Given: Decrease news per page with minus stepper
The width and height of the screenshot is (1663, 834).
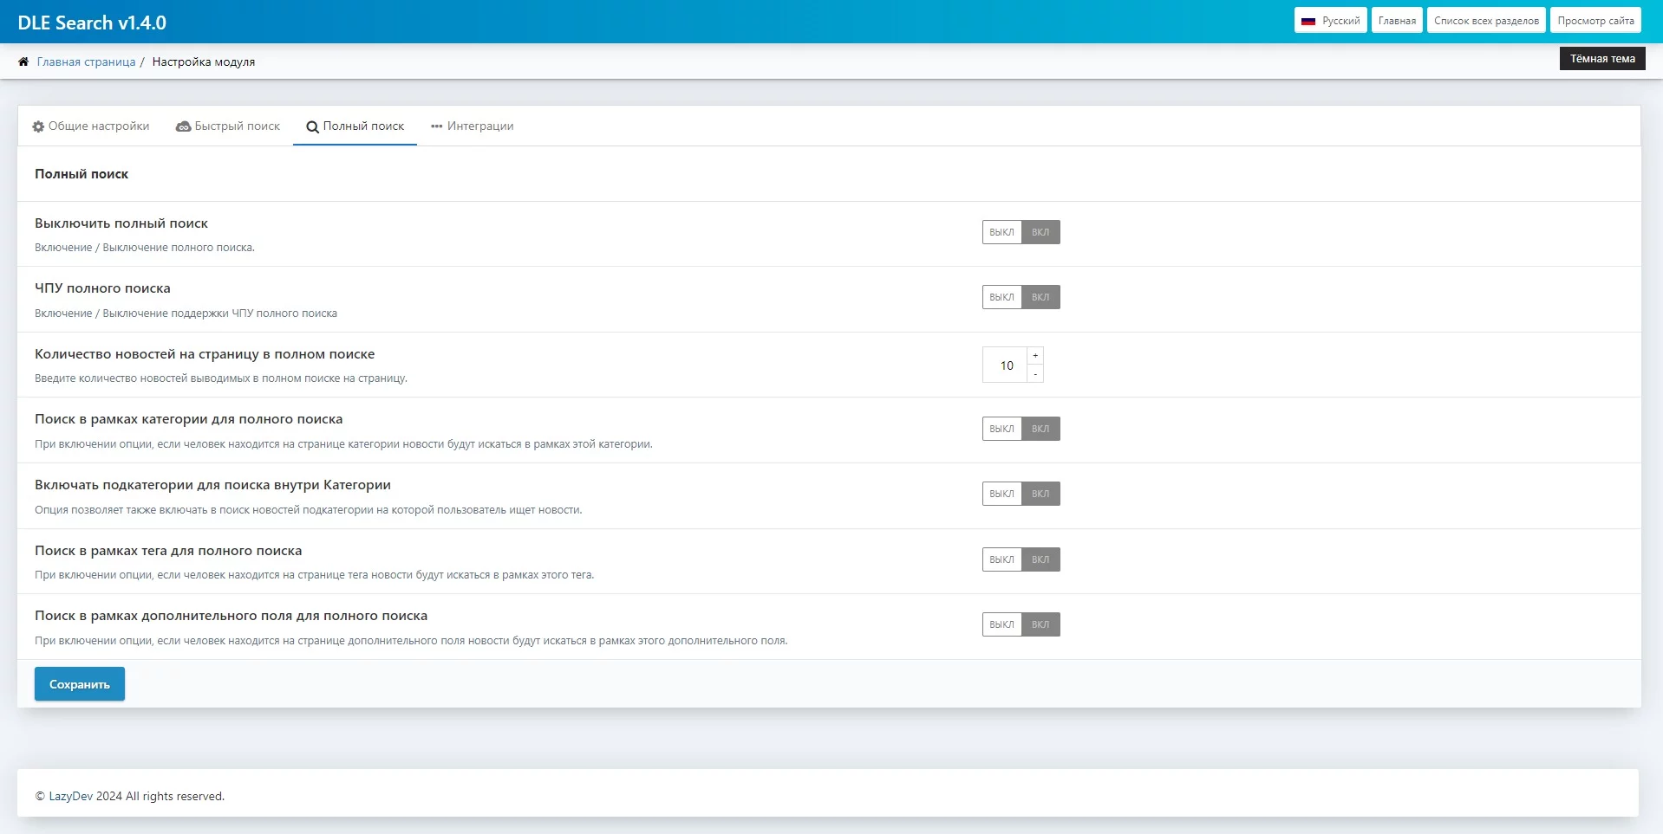Looking at the screenshot, I should click(1035, 374).
